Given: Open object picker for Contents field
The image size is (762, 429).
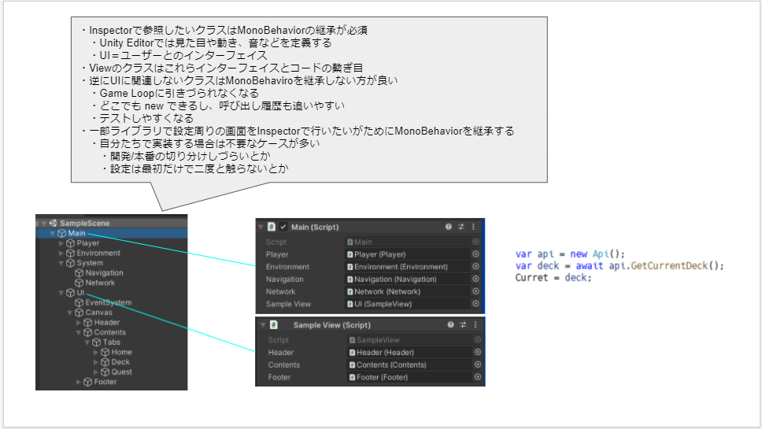Looking at the screenshot, I should tap(478, 365).
